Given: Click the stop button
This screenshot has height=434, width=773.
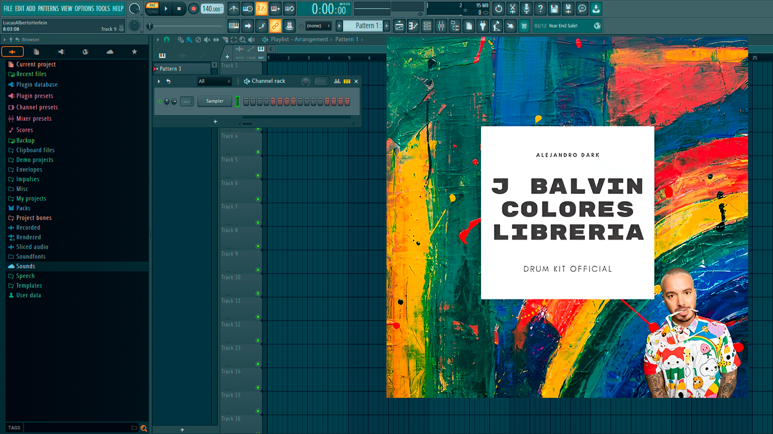Looking at the screenshot, I should tap(179, 8).
